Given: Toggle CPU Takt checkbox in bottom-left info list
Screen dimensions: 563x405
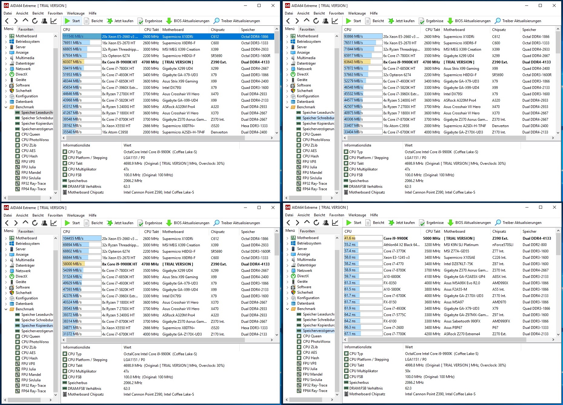Looking at the screenshot, I should [65, 366].
